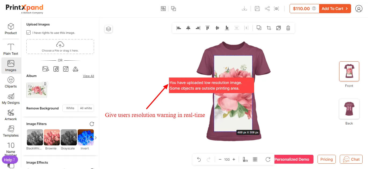Toggle the rights to use image checkbox
This screenshot has width=368, height=169.
pos(28,32)
